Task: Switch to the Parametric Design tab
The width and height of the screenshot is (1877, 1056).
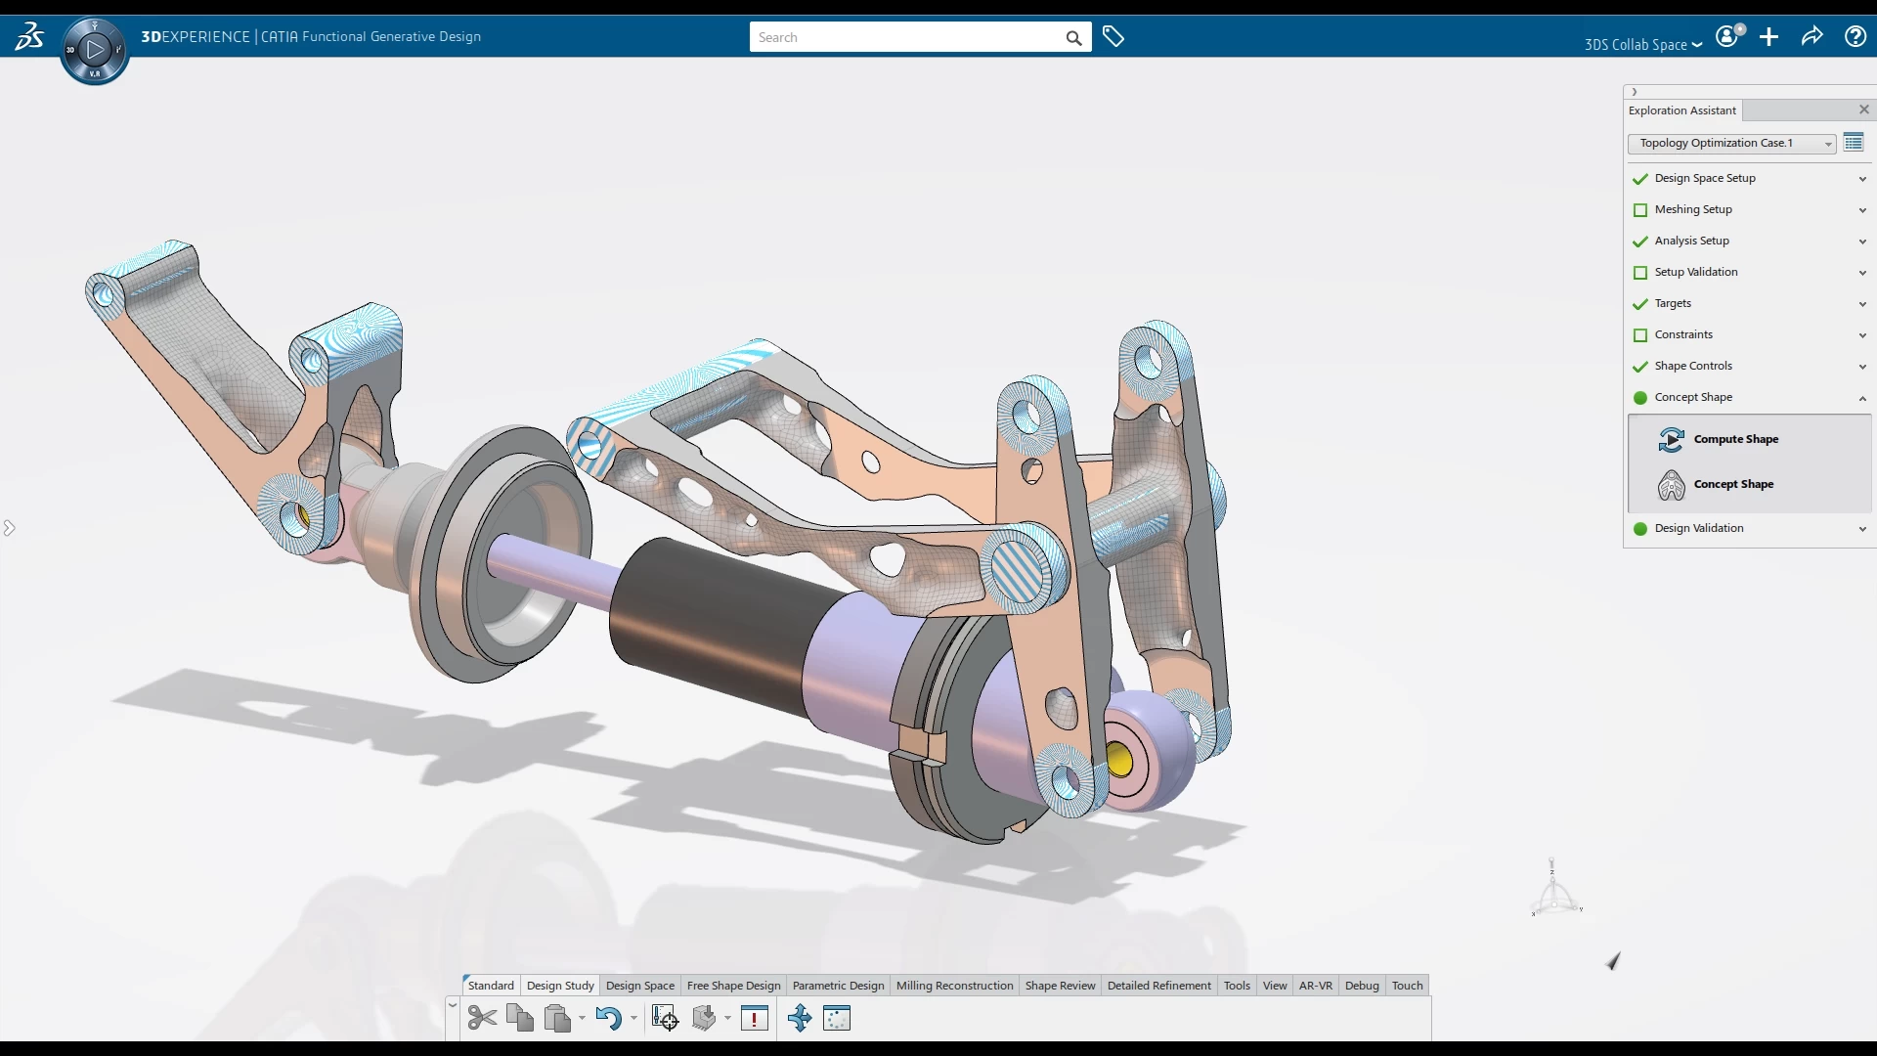Action: click(x=838, y=985)
